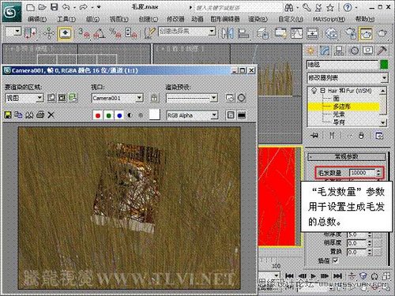This screenshot has width=395, height=296.
Task: Save rendered image in frame window
Action: pos(8,115)
